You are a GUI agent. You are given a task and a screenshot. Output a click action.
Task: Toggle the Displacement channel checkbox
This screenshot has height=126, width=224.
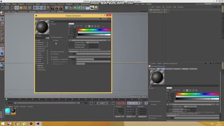(48, 63)
